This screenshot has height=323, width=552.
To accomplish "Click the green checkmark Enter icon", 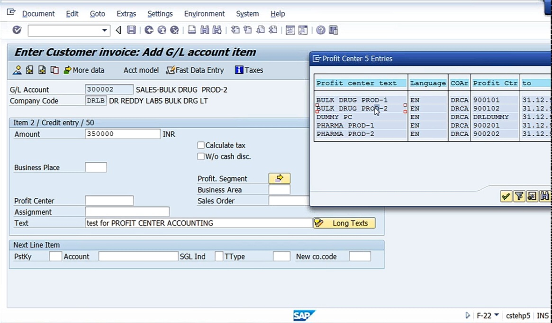I will [x=17, y=30].
